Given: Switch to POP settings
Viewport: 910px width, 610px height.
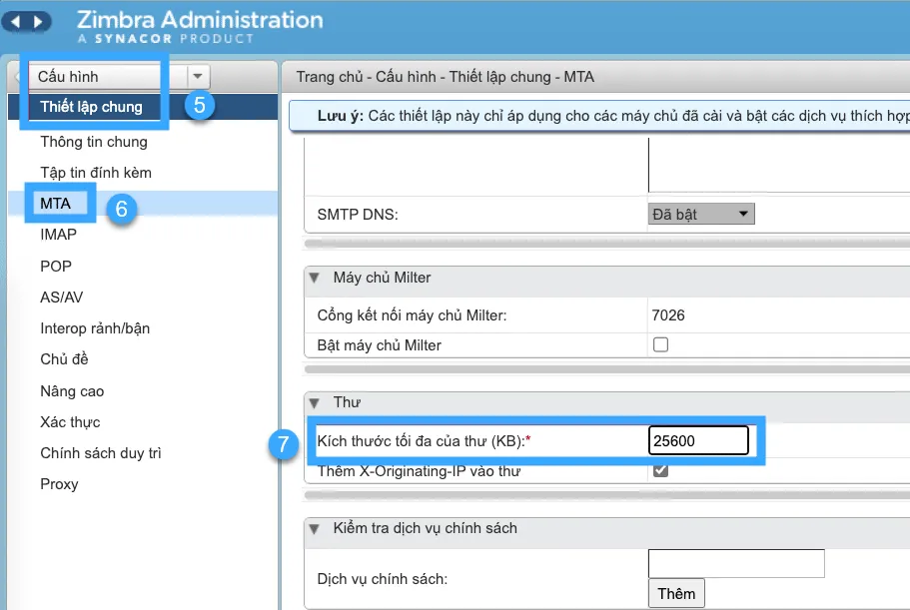Looking at the screenshot, I should tap(56, 267).
